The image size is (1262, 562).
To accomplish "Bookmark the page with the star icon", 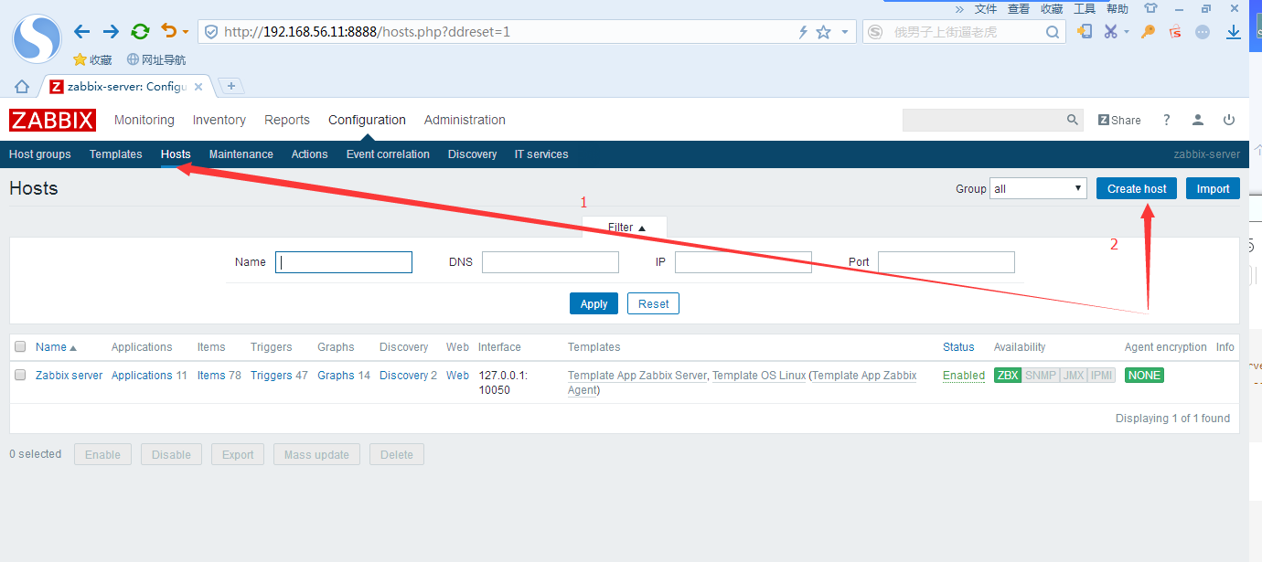I will click(823, 32).
